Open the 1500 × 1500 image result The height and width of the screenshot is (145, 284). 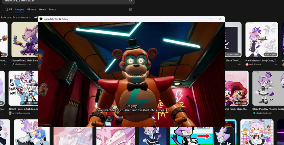233,40
